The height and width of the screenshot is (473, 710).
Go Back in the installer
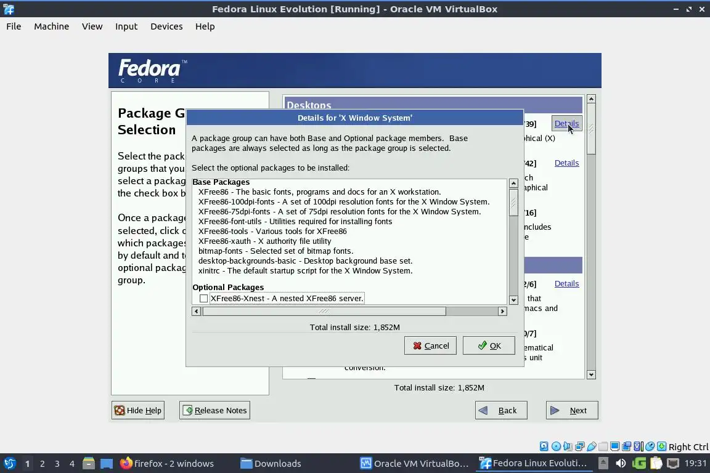click(501, 410)
